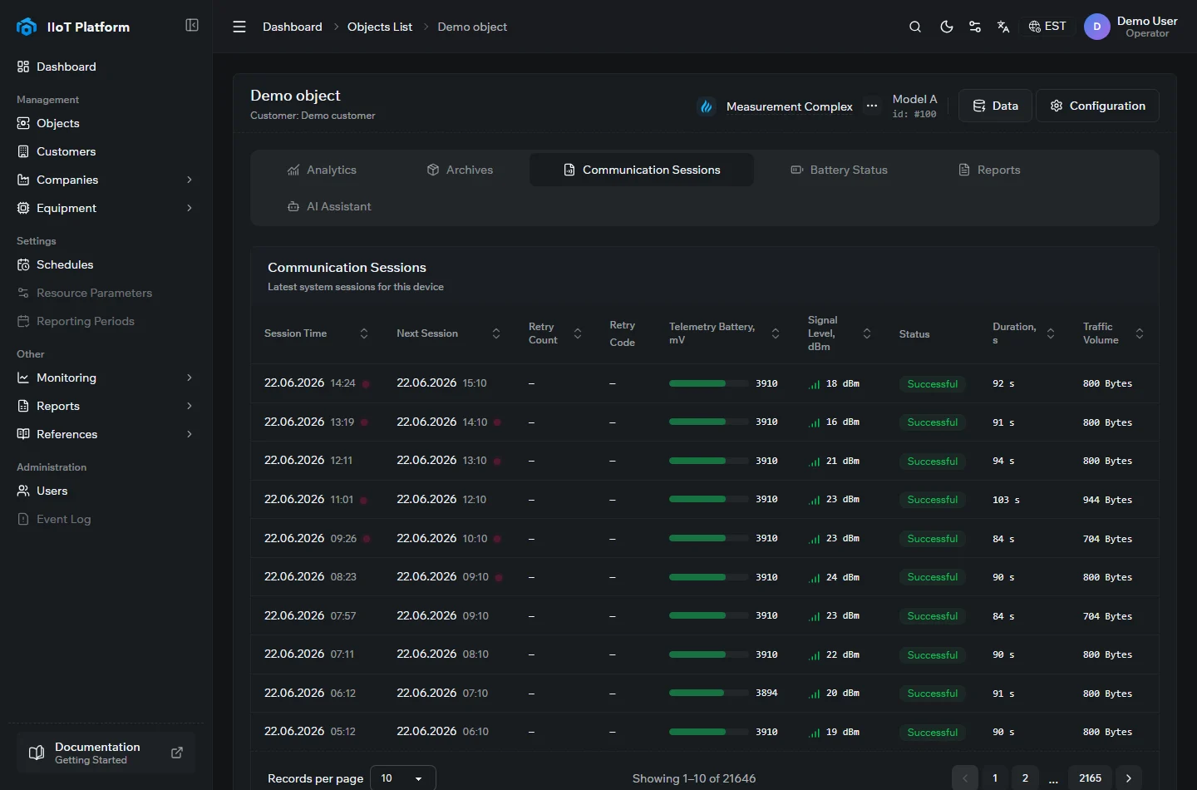Click the Documentation external link icon
Viewport: 1197px width, 790px height.
pos(177,753)
